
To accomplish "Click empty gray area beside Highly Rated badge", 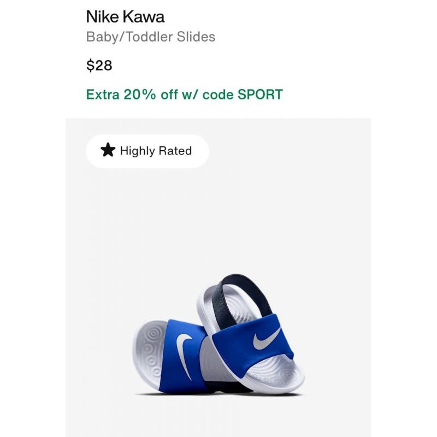I will [x=290, y=151].
